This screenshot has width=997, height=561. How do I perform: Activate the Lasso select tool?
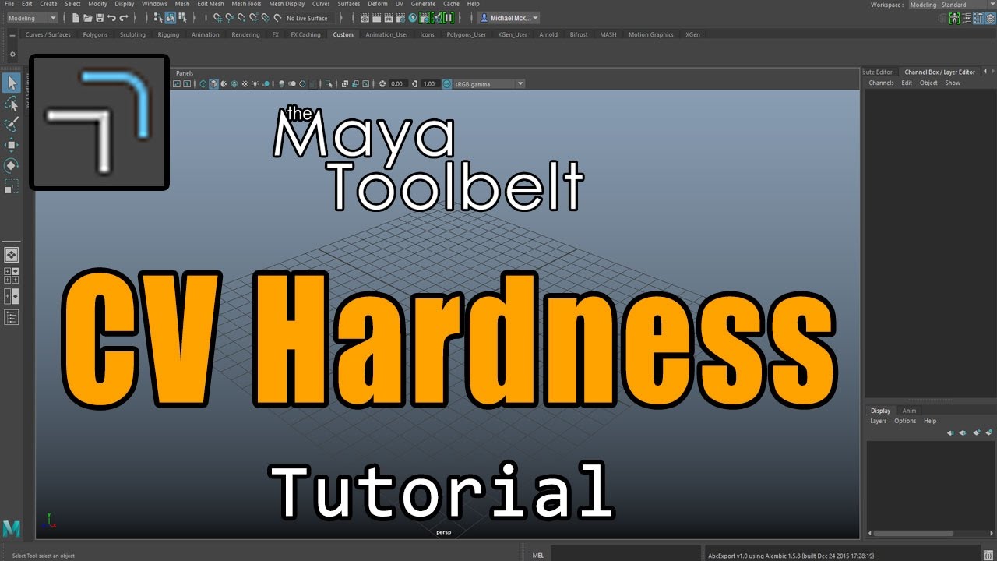tap(12, 104)
